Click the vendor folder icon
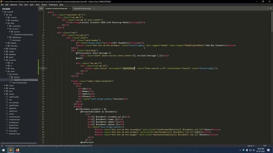Screen dimensions: 273x153 coord(7,94)
